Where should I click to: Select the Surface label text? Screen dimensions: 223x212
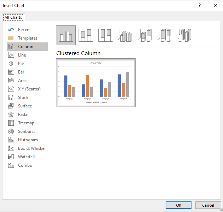click(25, 106)
